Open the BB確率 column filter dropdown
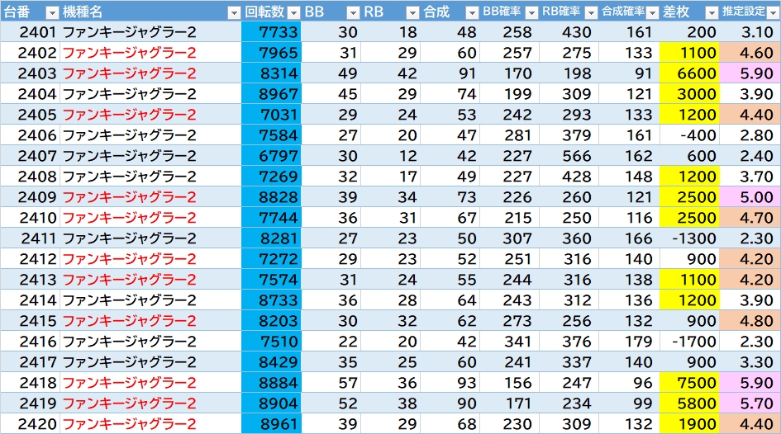Viewport: 781px width, 434px height. tap(531, 13)
